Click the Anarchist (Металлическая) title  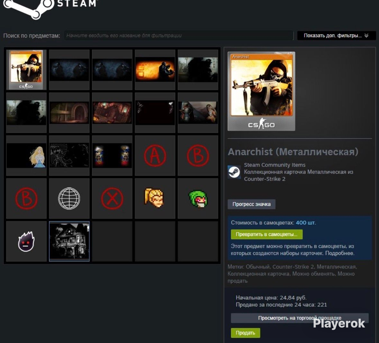(293, 152)
